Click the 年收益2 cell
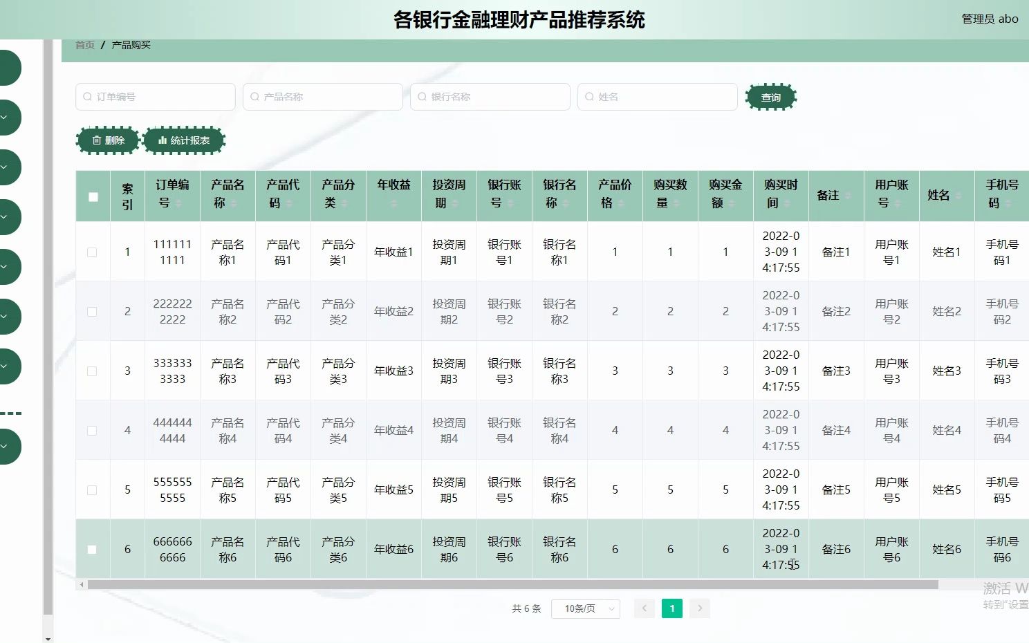 pyautogui.click(x=393, y=312)
